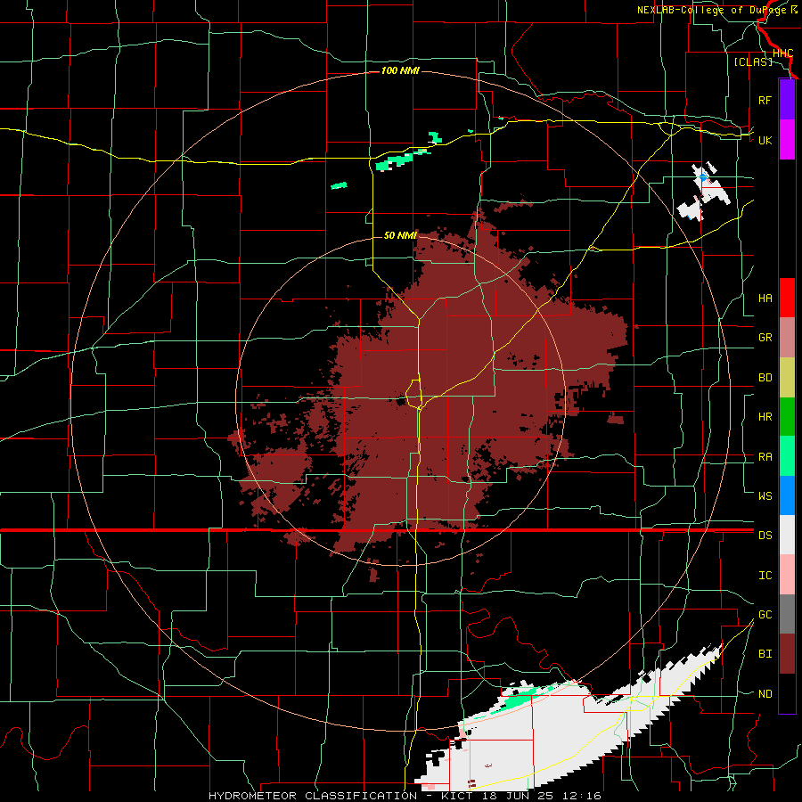Image resolution: width=802 pixels, height=802 pixels.
Task: Click the RF purple legend swatch
Action: [787, 100]
